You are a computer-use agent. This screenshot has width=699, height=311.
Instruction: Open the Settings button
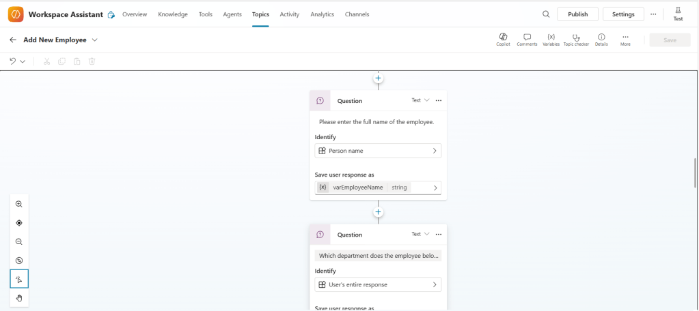click(622, 14)
